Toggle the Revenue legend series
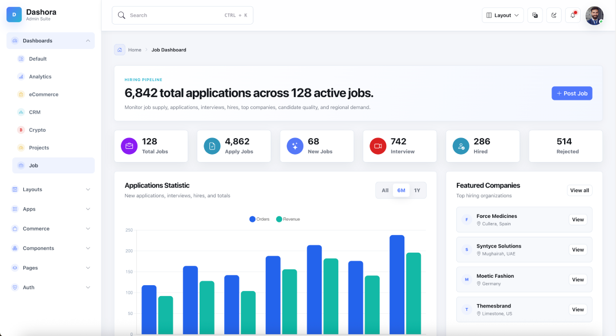Screen dimensions: 616x336 point(288,219)
